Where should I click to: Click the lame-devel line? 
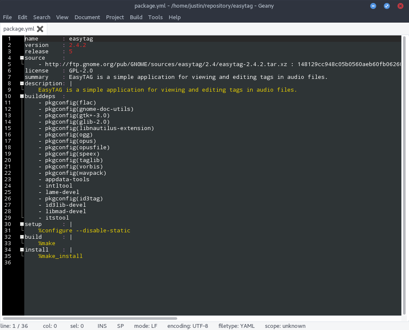click(x=62, y=192)
